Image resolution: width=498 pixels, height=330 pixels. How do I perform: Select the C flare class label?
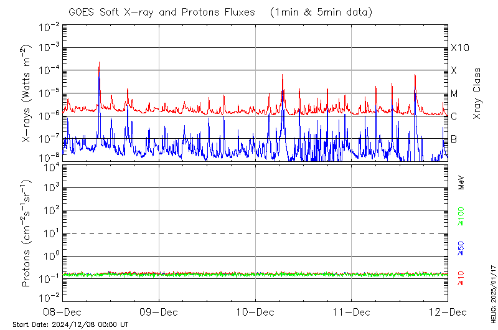click(454, 116)
